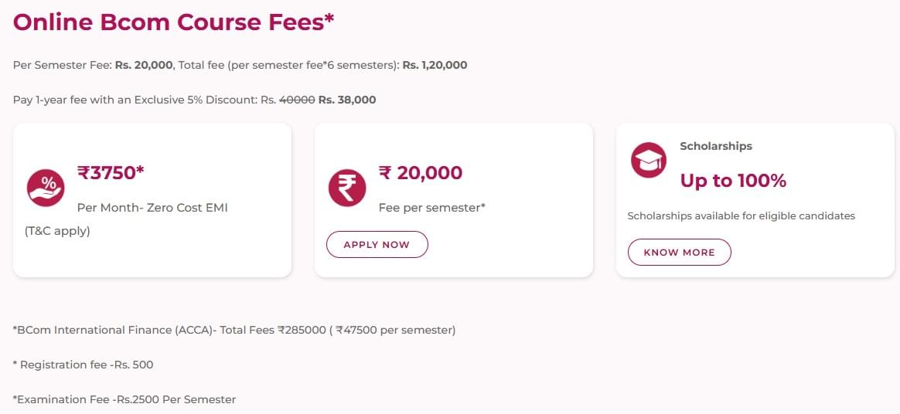900x414 pixels.
Task: Click the discounted Rs. 38,000 price
Action: coord(347,100)
